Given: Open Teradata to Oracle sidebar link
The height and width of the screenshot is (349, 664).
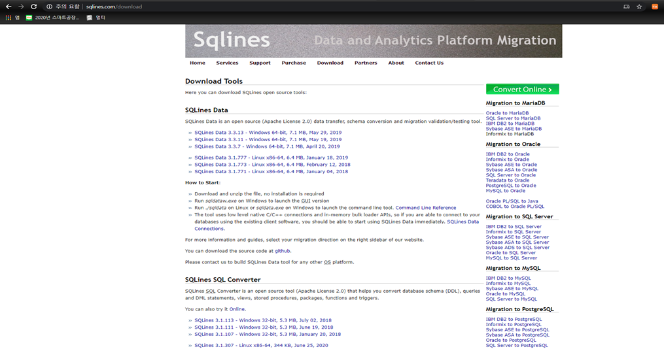Looking at the screenshot, I should pyautogui.click(x=507, y=180).
